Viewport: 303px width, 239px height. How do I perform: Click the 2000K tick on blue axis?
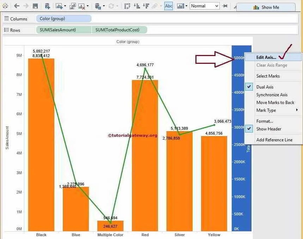tap(240, 162)
